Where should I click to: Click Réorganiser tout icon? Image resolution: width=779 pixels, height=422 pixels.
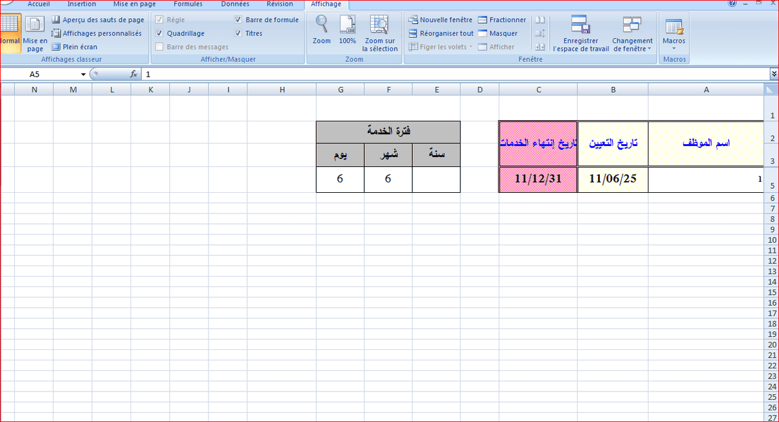pos(414,34)
